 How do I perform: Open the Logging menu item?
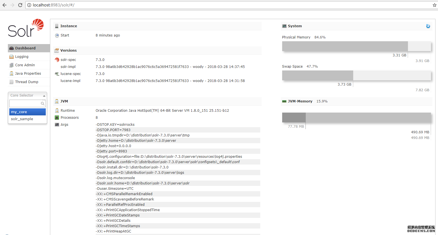coord(22,57)
